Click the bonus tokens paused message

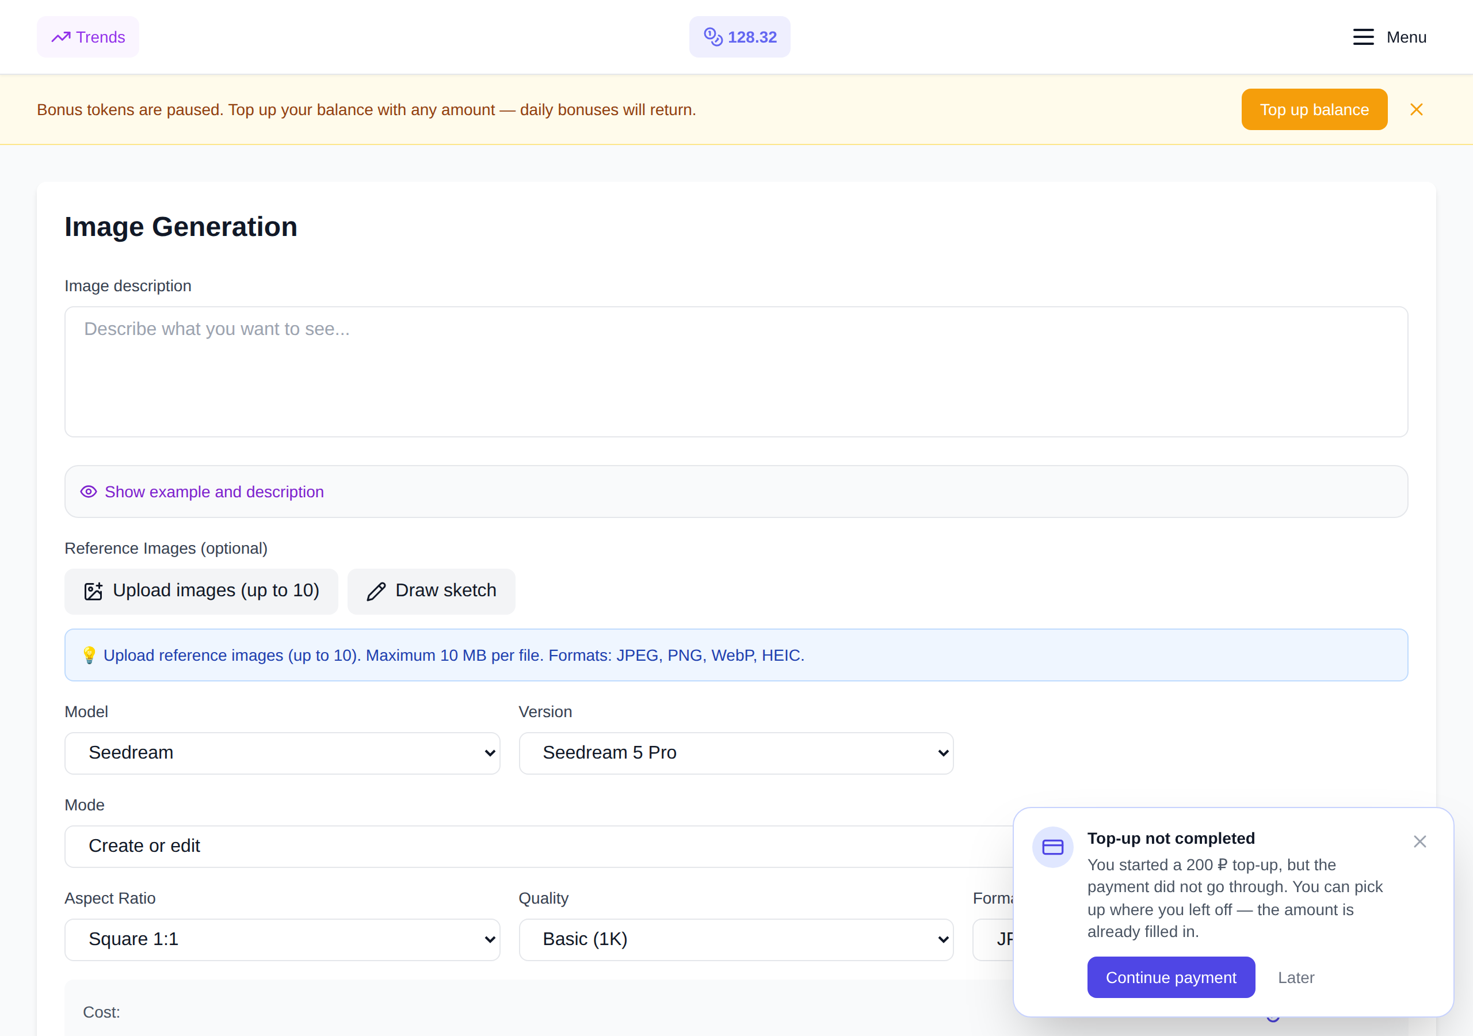[367, 110]
